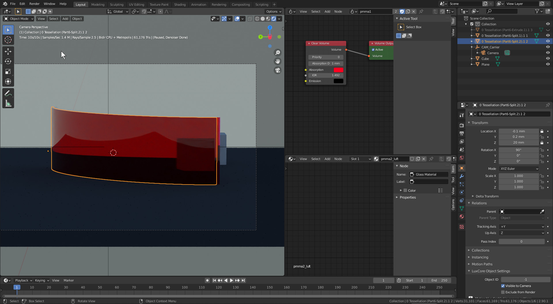
Task: Select the Annotate pencil tool
Action: [8, 93]
